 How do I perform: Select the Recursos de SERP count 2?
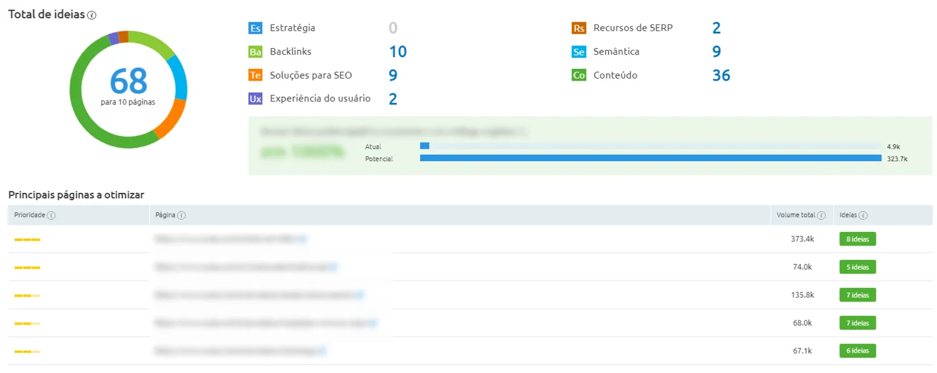pyautogui.click(x=716, y=28)
